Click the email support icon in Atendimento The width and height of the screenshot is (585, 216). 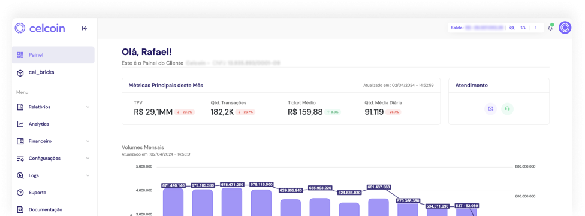click(491, 109)
